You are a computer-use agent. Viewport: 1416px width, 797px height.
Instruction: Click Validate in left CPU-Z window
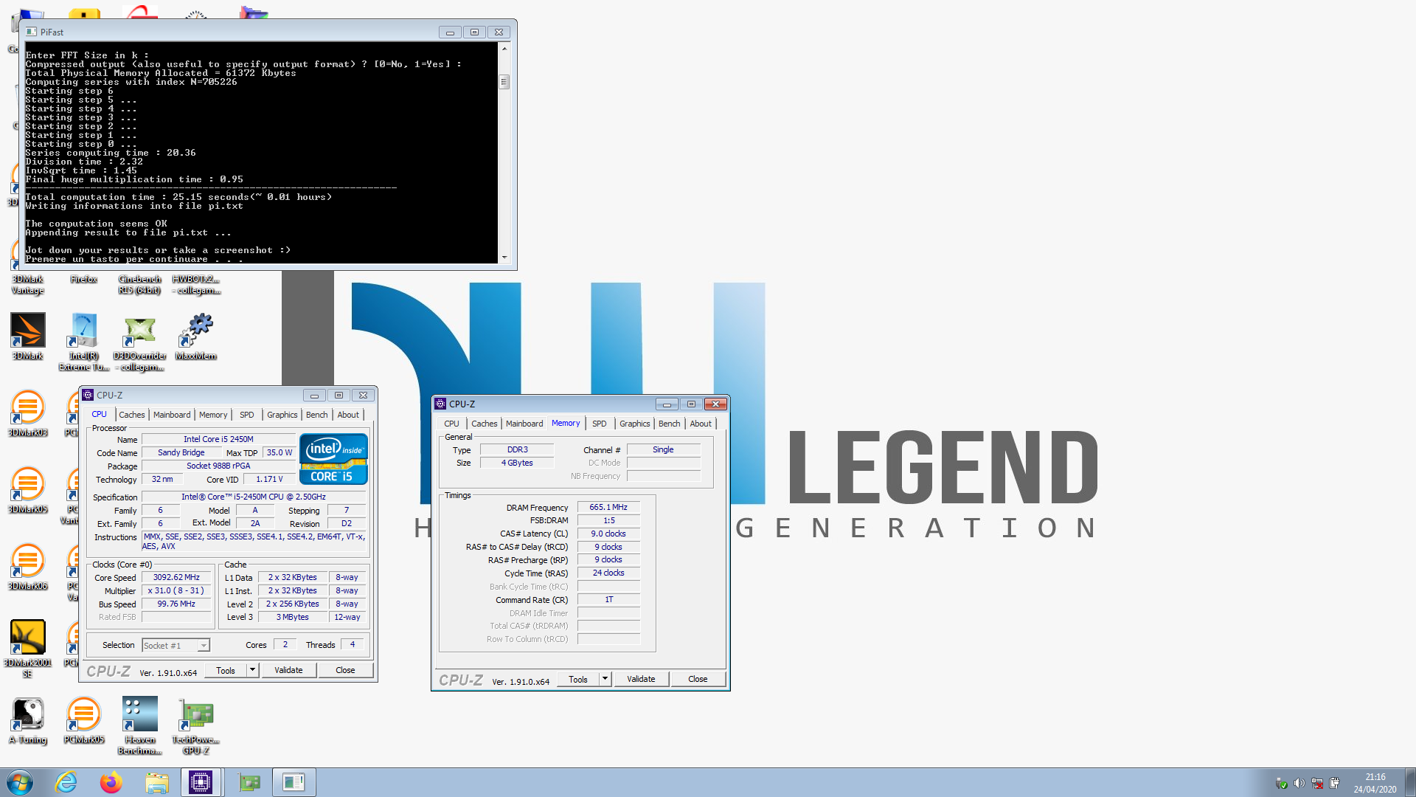click(x=288, y=670)
